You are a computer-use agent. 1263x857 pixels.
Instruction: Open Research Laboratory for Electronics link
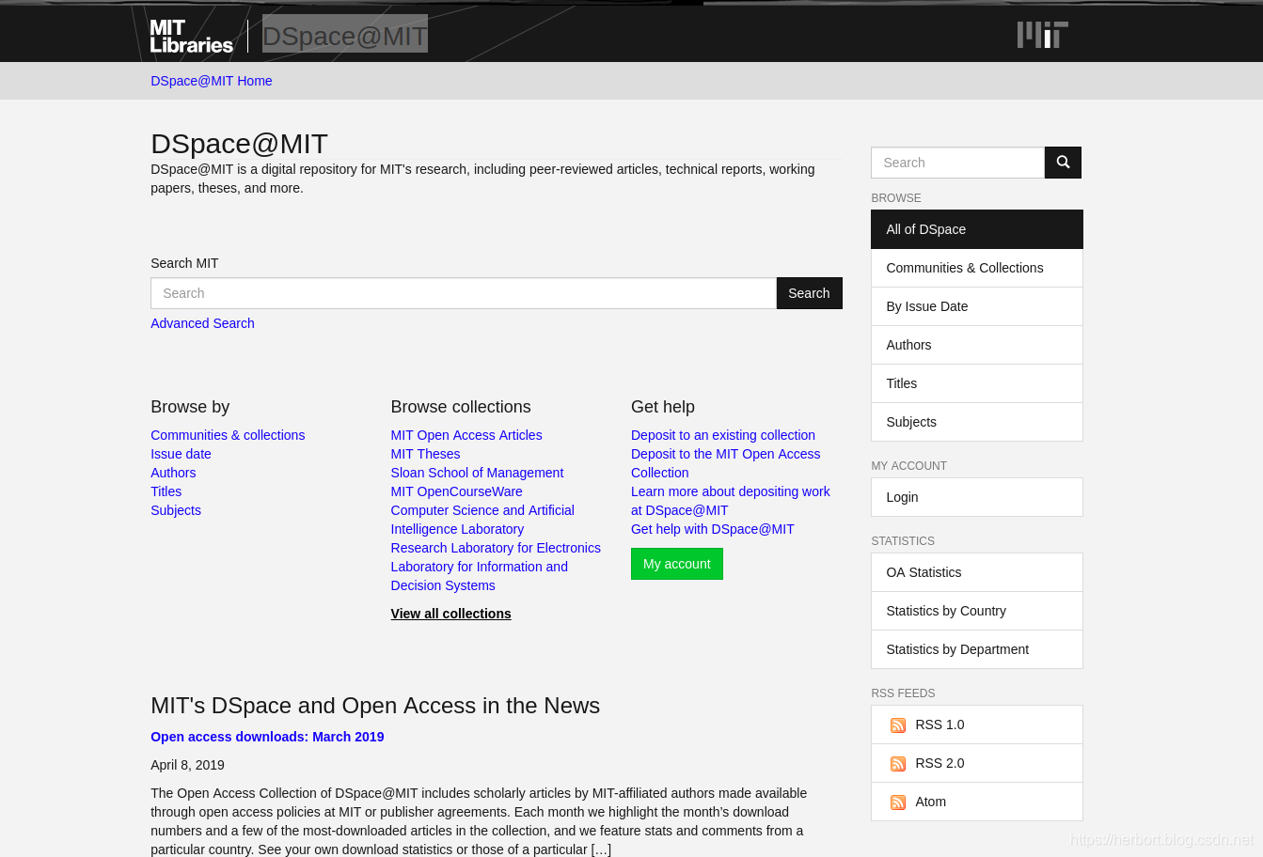(x=496, y=548)
